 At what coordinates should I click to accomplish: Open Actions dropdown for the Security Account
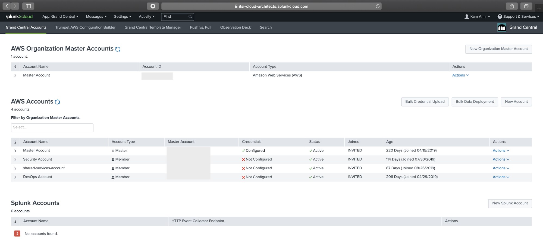[501, 159]
